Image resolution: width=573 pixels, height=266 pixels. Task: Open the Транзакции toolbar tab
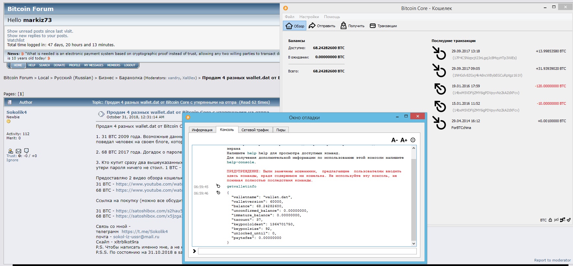pos(383,26)
